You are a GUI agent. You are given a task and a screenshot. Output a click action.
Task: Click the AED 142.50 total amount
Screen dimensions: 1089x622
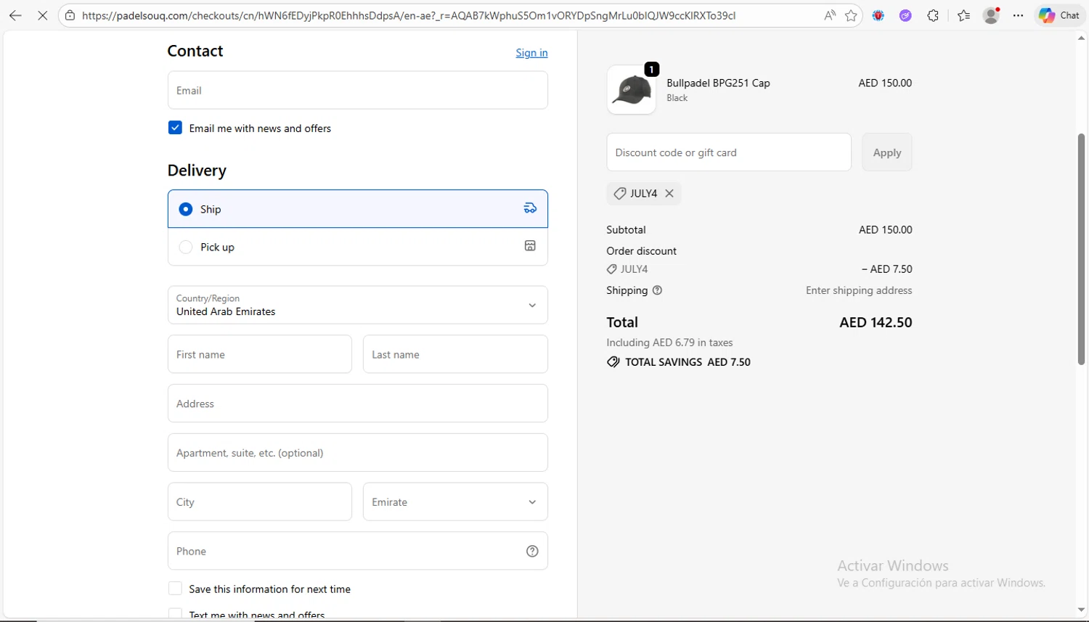click(876, 322)
